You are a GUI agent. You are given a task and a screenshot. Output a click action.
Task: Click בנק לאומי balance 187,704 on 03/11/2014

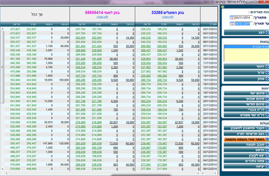pyautogui.click(x=97, y=29)
